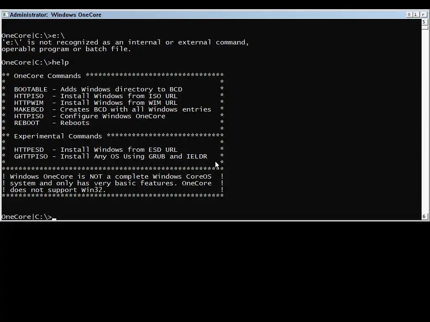Click the 'OneCore|C:\>e:\' command line
The image size is (430, 322).
(x=33, y=36)
